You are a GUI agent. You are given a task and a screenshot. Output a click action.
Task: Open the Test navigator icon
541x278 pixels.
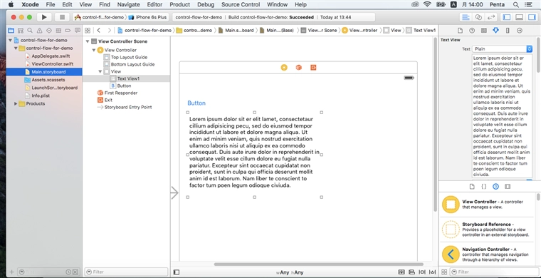point(49,31)
